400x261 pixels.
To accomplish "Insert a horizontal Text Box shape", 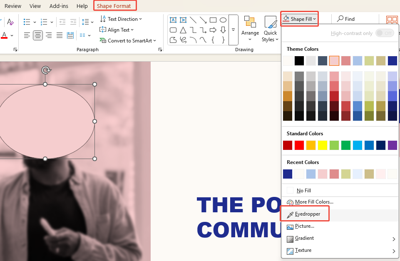I will tap(173, 20).
